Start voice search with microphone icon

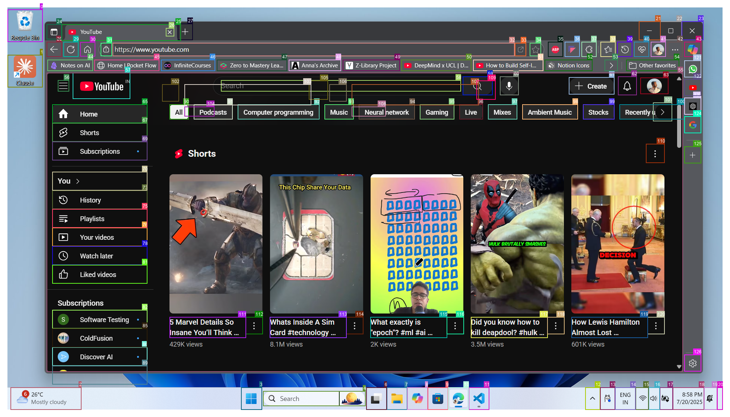click(x=509, y=86)
